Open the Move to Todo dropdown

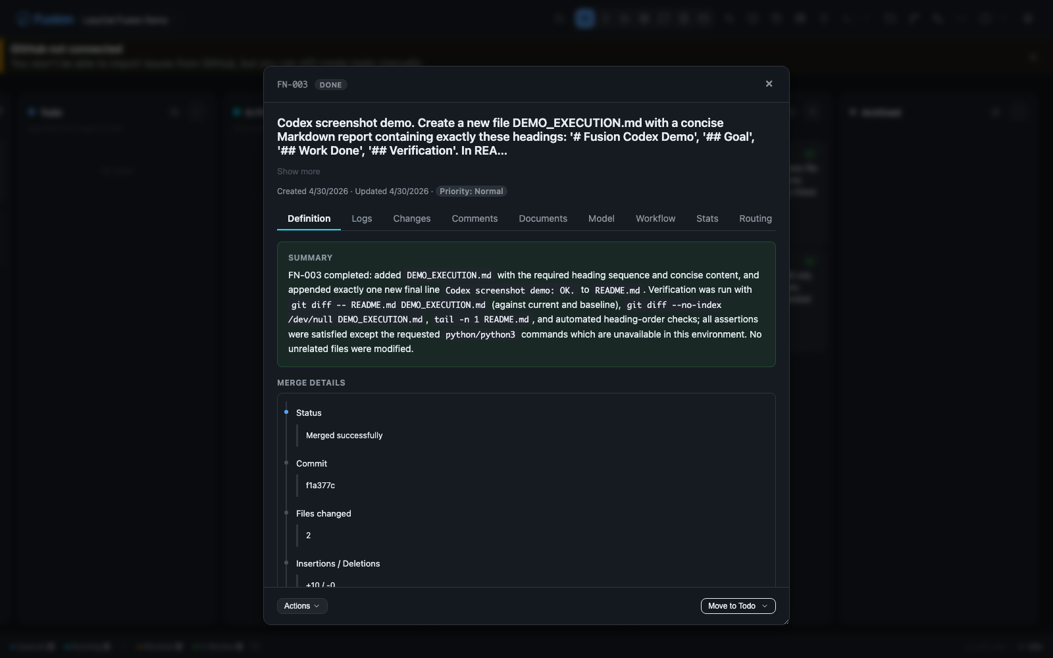point(738,606)
